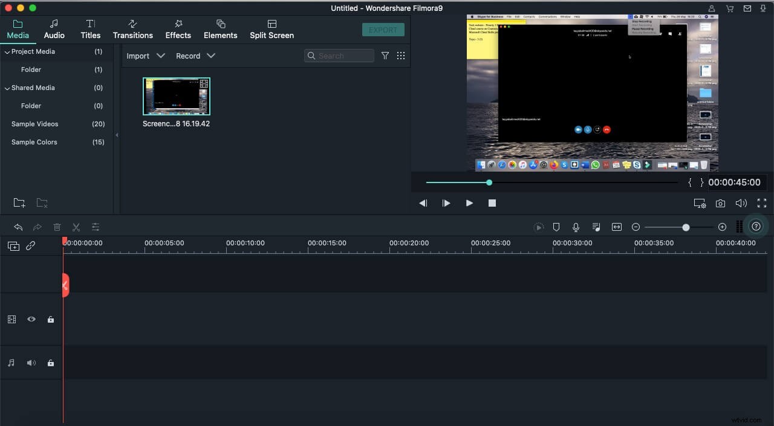This screenshot has height=426, width=774.
Task: Open the Effects tab
Action: 178,29
